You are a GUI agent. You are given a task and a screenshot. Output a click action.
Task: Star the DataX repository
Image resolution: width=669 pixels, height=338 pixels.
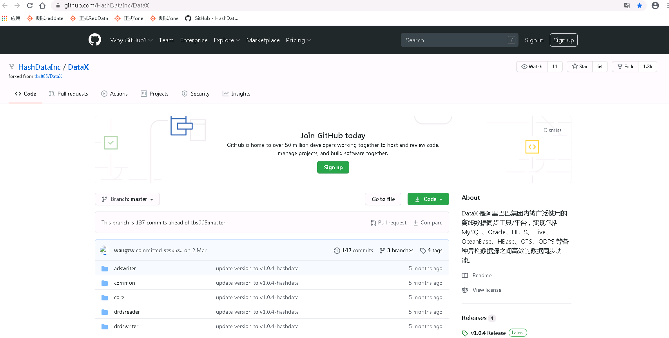coord(580,67)
